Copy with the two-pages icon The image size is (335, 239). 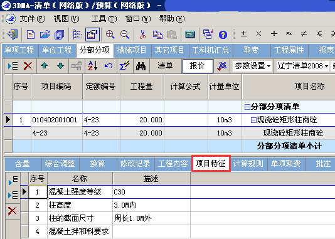click(x=157, y=34)
